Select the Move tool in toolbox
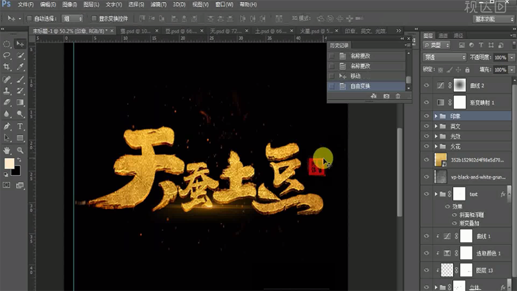Image resolution: width=517 pixels, height=291 pixels. (x=20, y=44)
